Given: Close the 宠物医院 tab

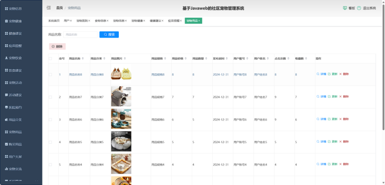Looking at the screenshot, I should 89,21.
